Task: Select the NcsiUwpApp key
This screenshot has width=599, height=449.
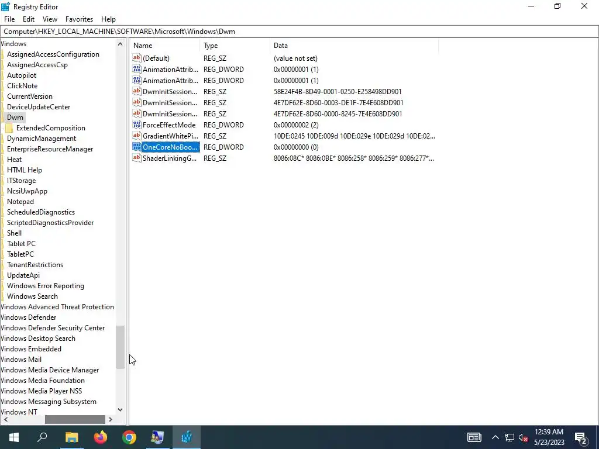Action: point(27,191)
